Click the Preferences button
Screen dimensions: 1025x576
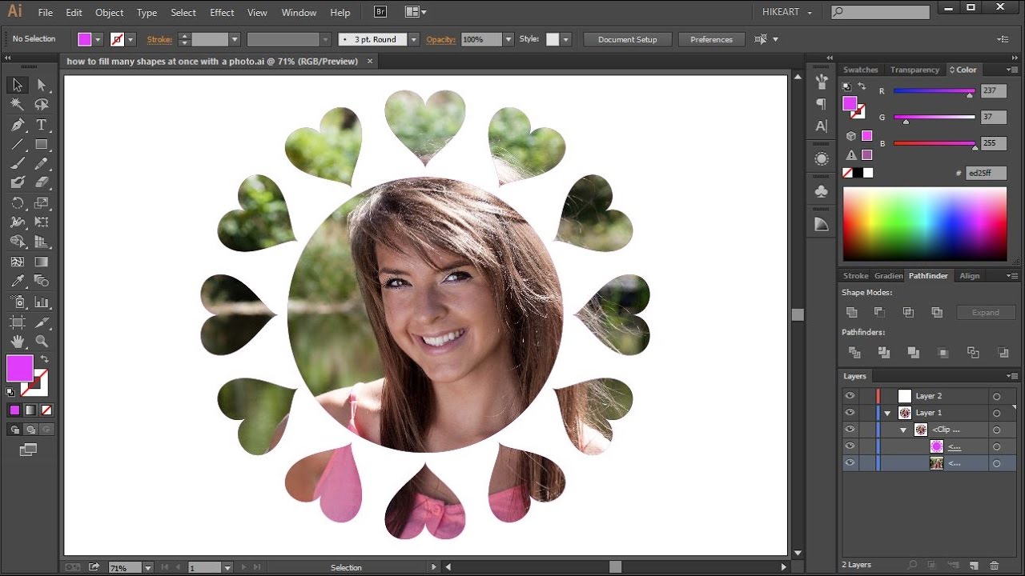[x=711, y=39]
